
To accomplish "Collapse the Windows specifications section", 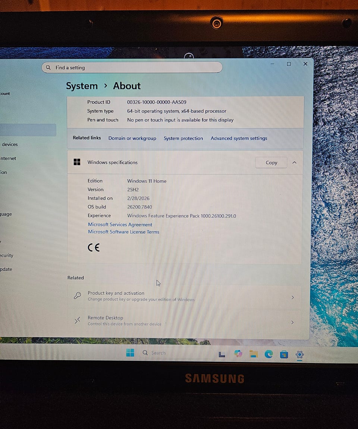I will [295, 162].
